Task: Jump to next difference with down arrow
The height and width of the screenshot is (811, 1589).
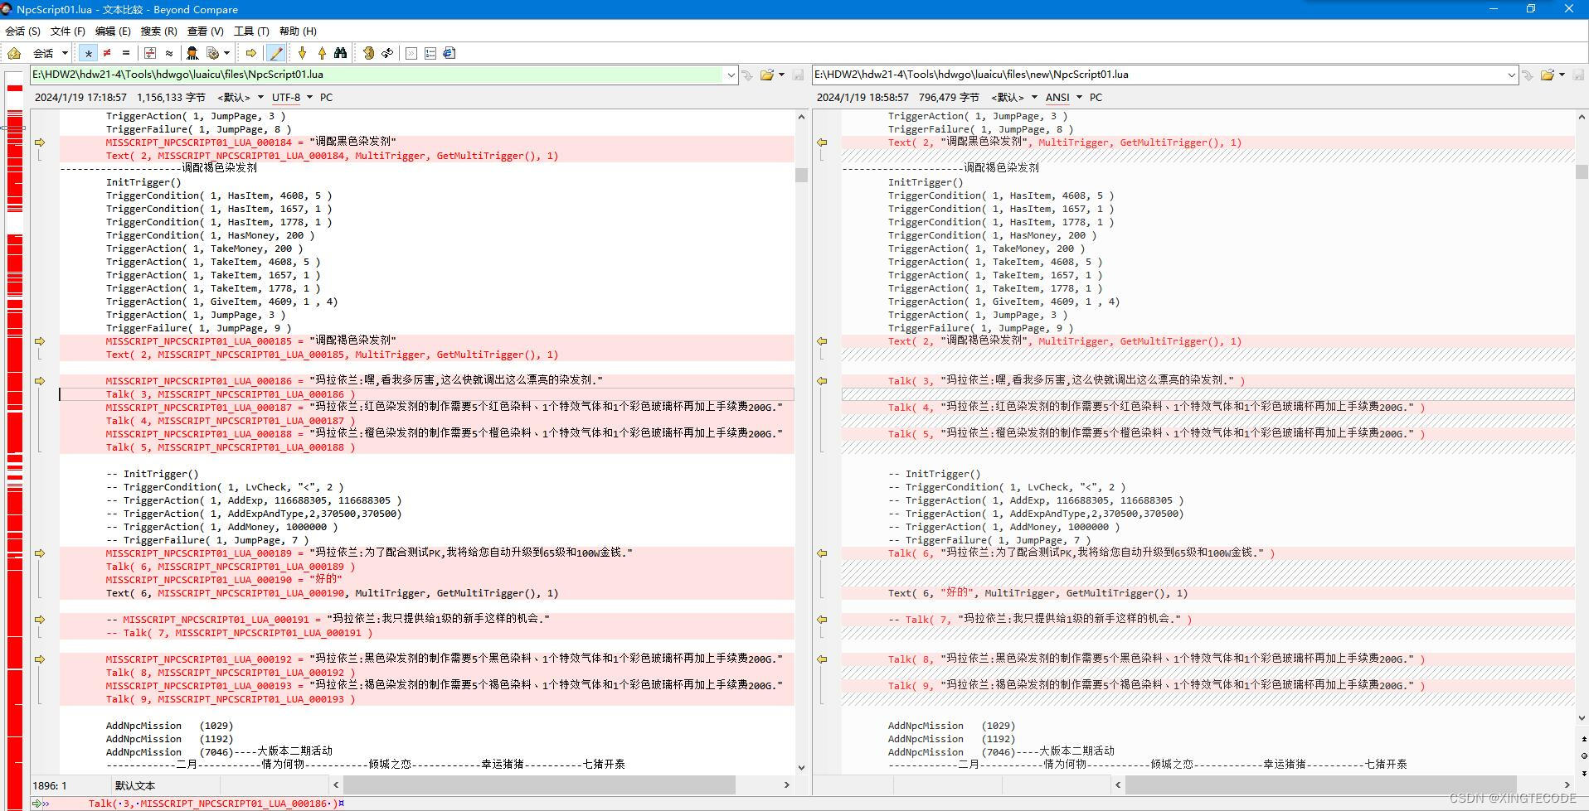Action: tap(303, 53)
